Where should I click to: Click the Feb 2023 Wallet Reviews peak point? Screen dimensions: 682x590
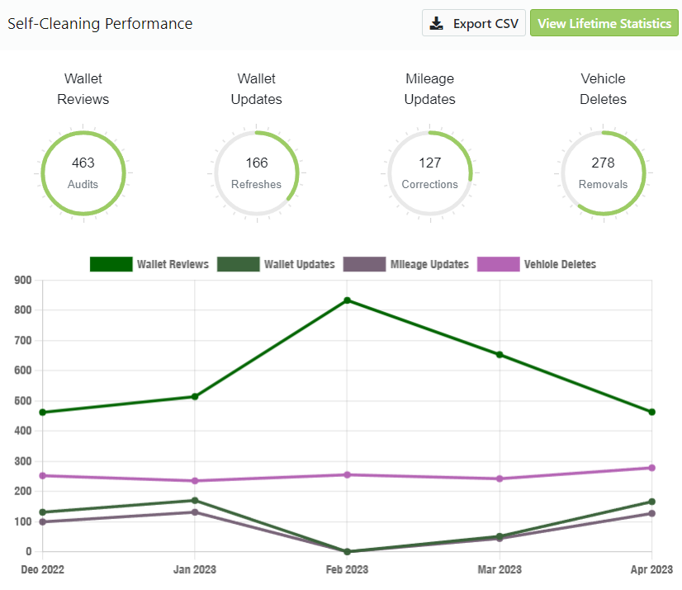[348, 300]
